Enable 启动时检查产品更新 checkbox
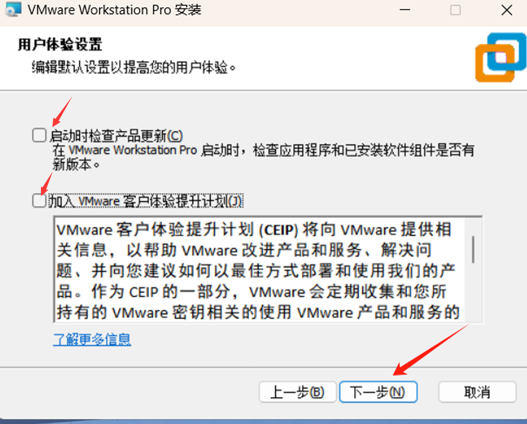This screenshot has width=527, height=424. point(39,135)
